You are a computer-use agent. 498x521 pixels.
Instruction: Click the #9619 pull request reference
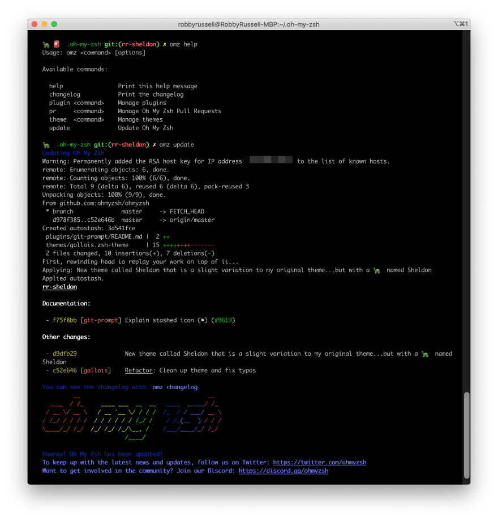point(223,320)
